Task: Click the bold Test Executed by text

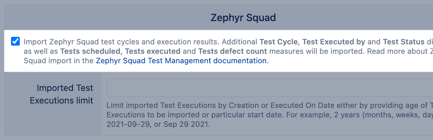Action: pos(334,42)
